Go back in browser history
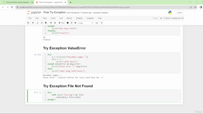Viewport: 203px width, 114px height. click(3, 7)
